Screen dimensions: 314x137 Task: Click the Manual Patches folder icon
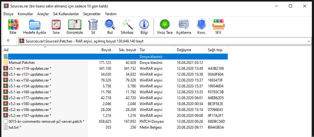6,62
